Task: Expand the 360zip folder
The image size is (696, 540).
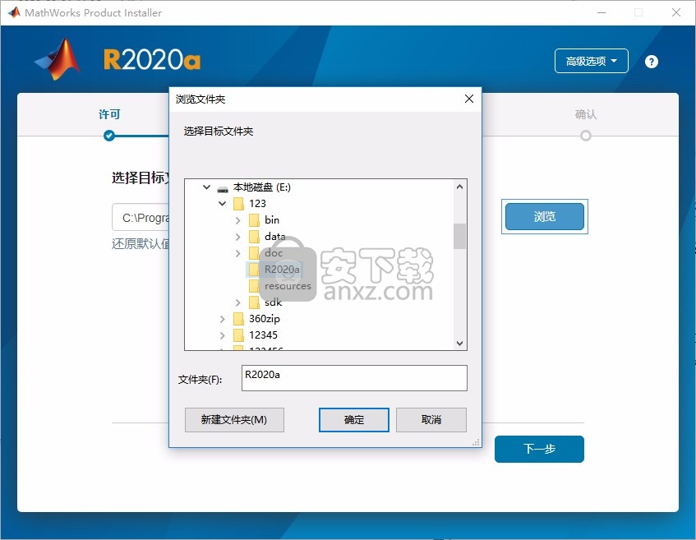Action: pos(223,319)
